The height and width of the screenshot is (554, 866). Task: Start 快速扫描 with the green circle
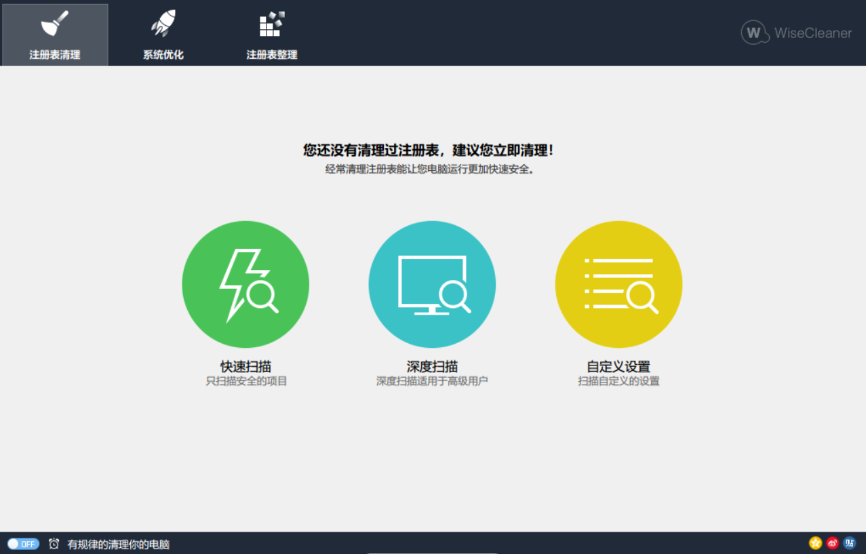(245, 283)
